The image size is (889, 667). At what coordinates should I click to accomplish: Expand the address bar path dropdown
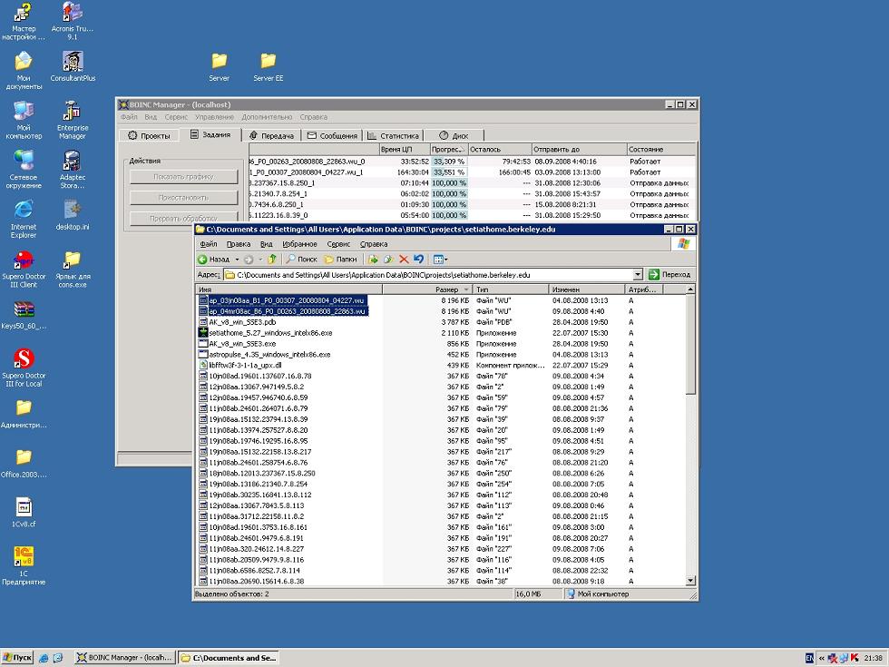638,274
